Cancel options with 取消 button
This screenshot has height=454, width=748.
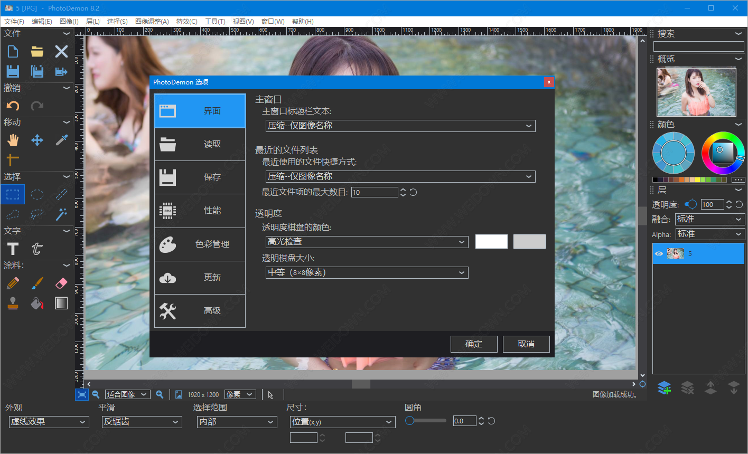pyautogui.click(x=526, y=344)
